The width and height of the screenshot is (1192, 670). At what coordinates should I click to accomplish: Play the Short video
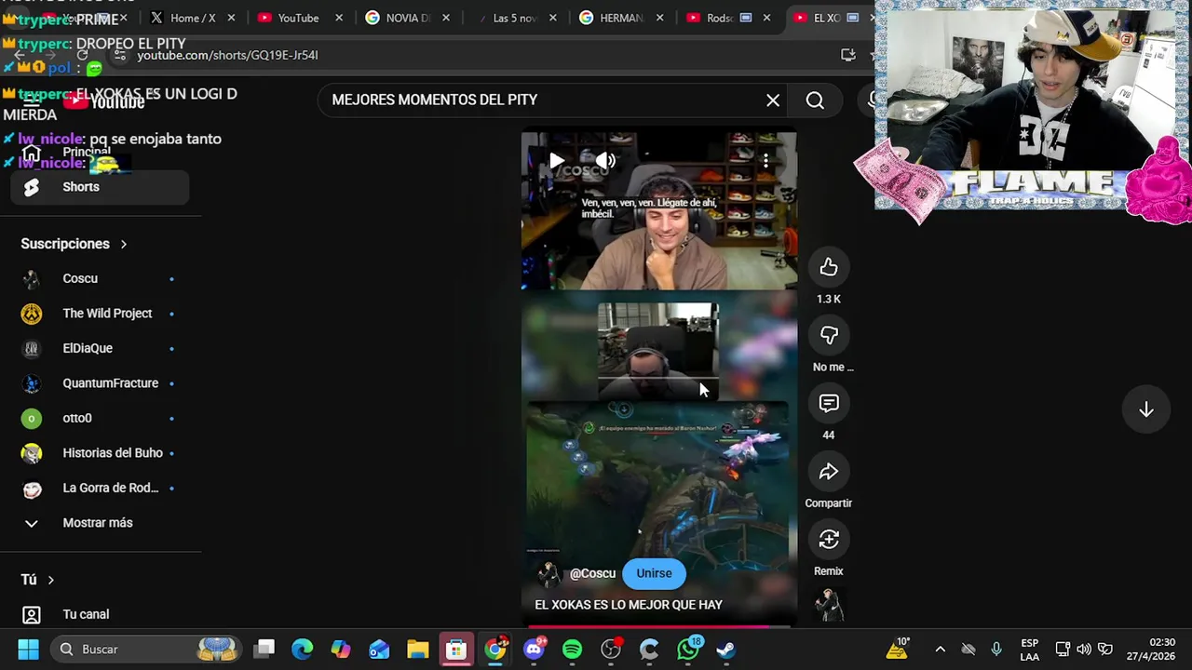point(556,161)
